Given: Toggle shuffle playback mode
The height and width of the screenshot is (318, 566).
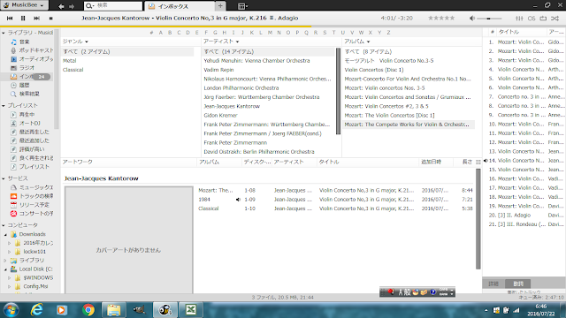Looking at the screenshot, I should coord(555,18).
